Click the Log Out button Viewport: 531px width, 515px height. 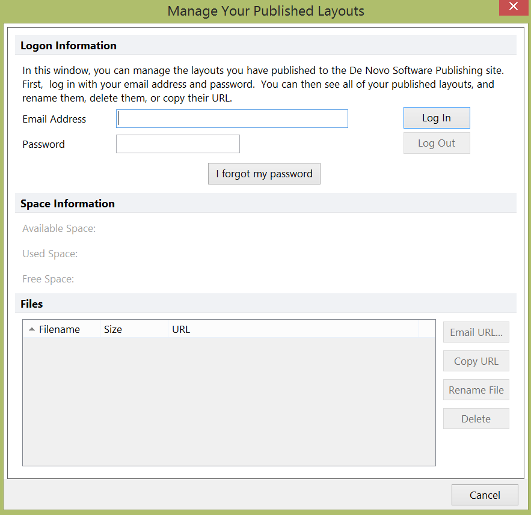(x=436, y=143)
